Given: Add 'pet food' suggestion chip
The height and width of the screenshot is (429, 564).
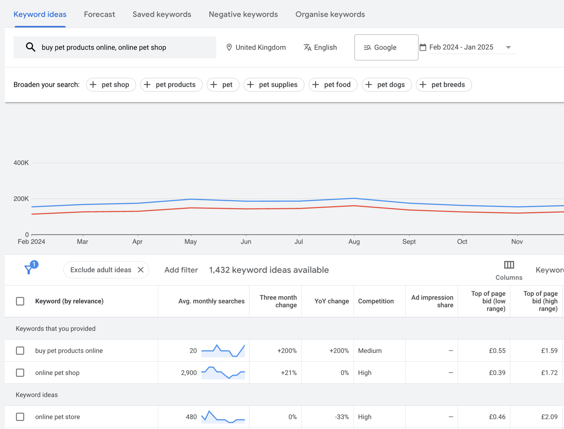Looking at the screenshot, I should point(333,85).
